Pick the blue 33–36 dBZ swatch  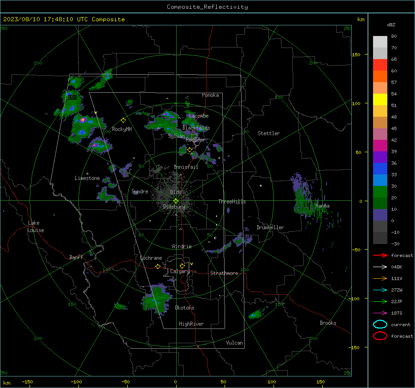pos(380,169)
